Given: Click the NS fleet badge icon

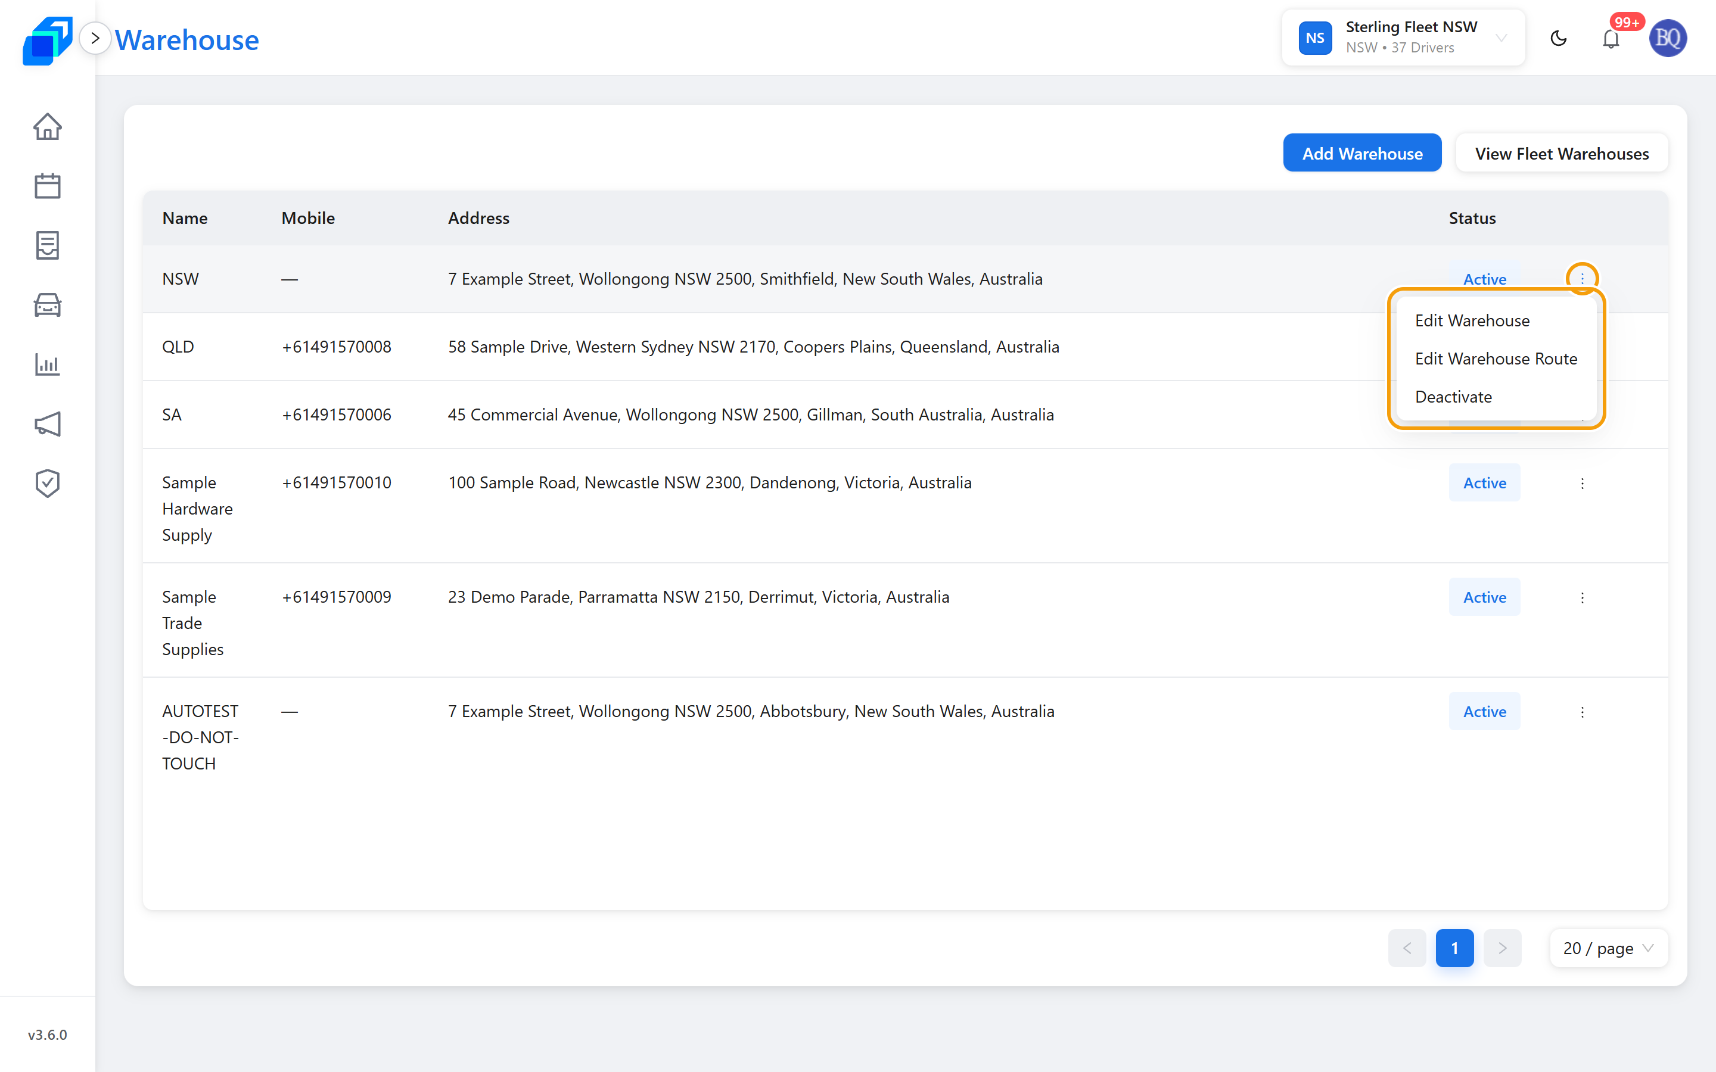Looking at the screenshot, I should pyautogui.click(x=1316, y=38).
